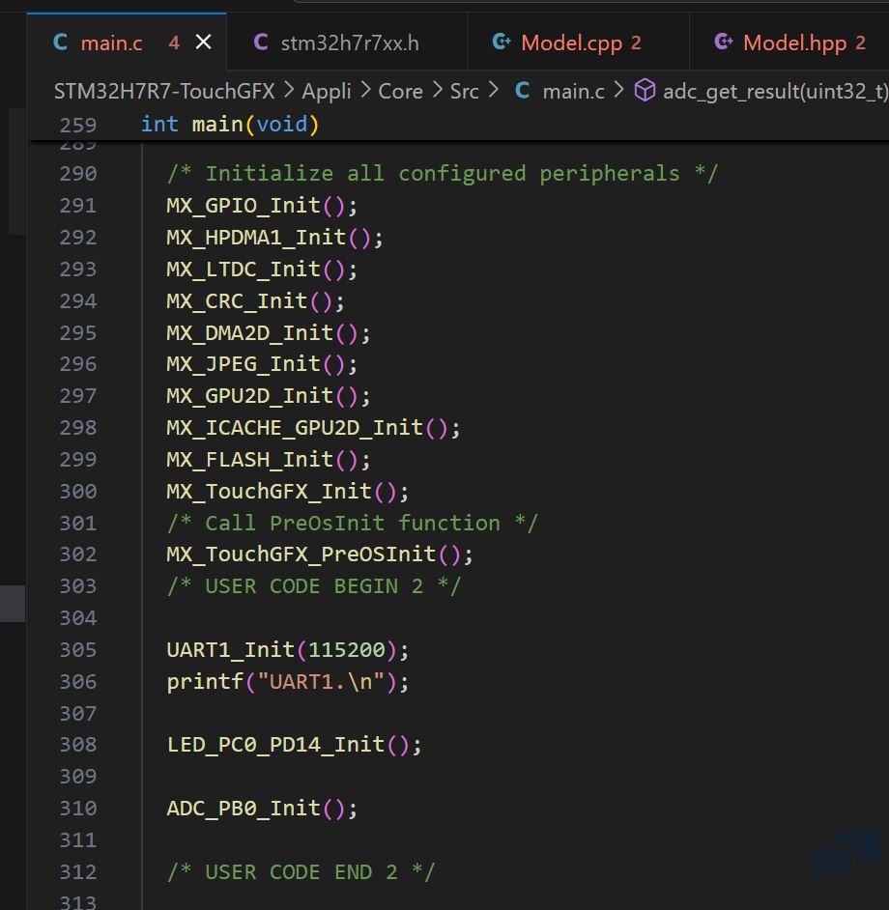The height and width of the screenshot is (910, 889).
Task: Click the C++ icon on Model.hpp tab
Action: click(724, 43)
